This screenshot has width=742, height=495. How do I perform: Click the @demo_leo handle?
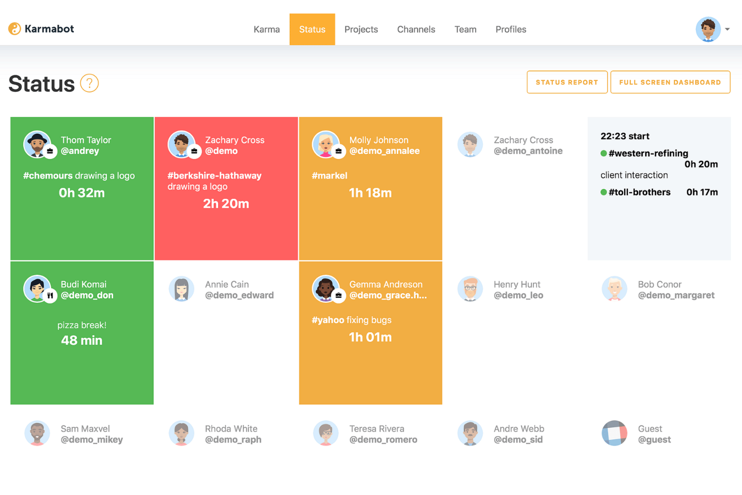click(x=518, y=295)
